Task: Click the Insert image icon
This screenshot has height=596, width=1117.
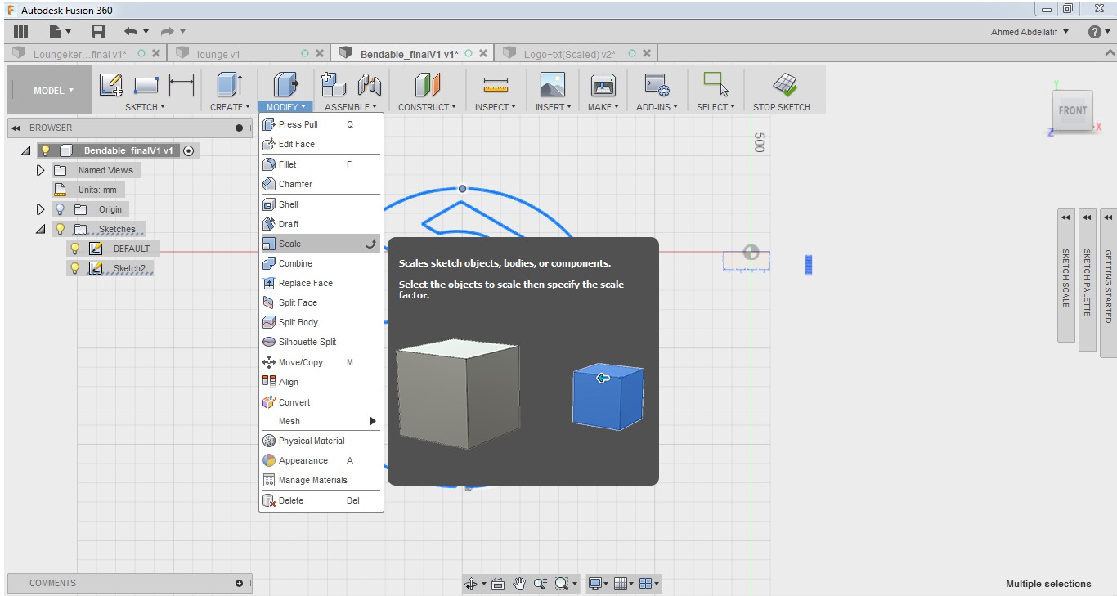Action: tap(553, 85)
